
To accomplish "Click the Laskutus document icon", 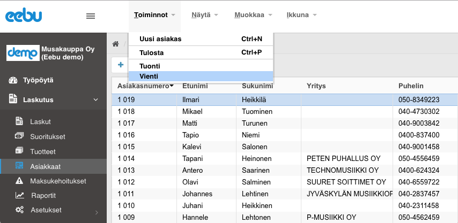I will pos(13,98).
